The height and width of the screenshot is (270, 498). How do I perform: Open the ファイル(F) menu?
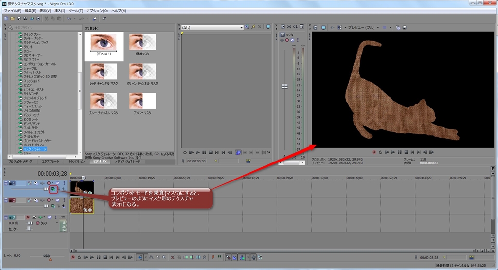click(13, 10)
